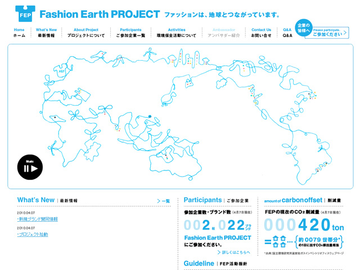
Task: Click the 約0079世帯分 household figure
Action: click(319, 242)
